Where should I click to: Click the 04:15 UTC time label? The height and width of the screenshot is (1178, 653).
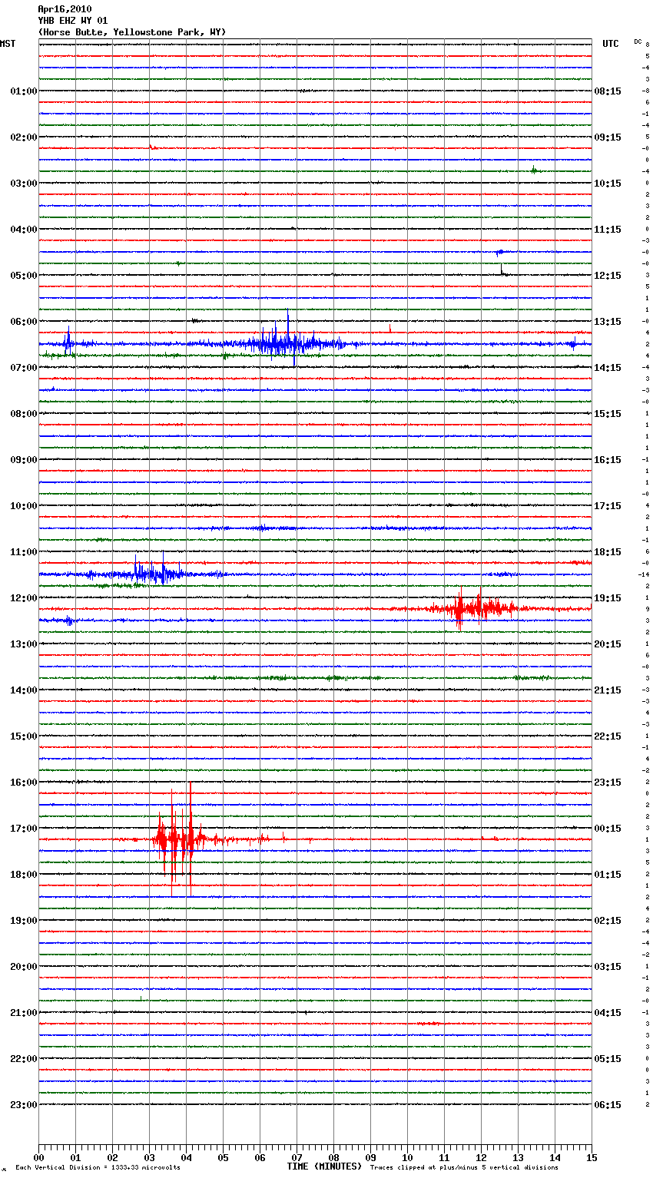tap(608, 1013)
